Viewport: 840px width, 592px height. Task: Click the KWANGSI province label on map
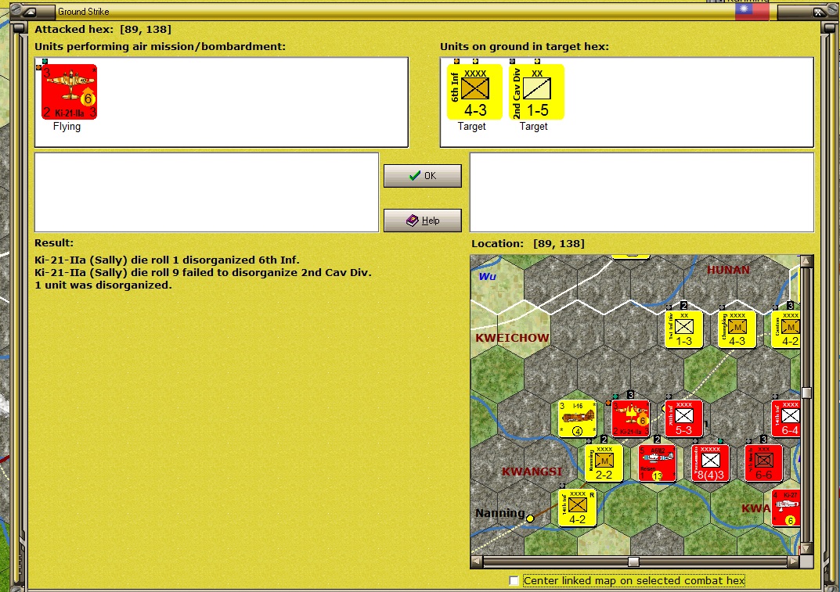532,472
